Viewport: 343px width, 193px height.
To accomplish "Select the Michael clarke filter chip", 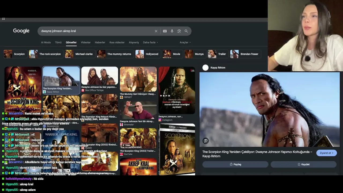I will point(80,54).
